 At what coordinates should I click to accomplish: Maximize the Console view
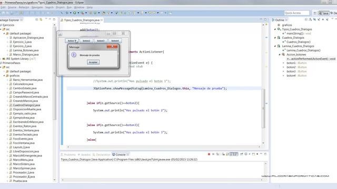[265, 154]
